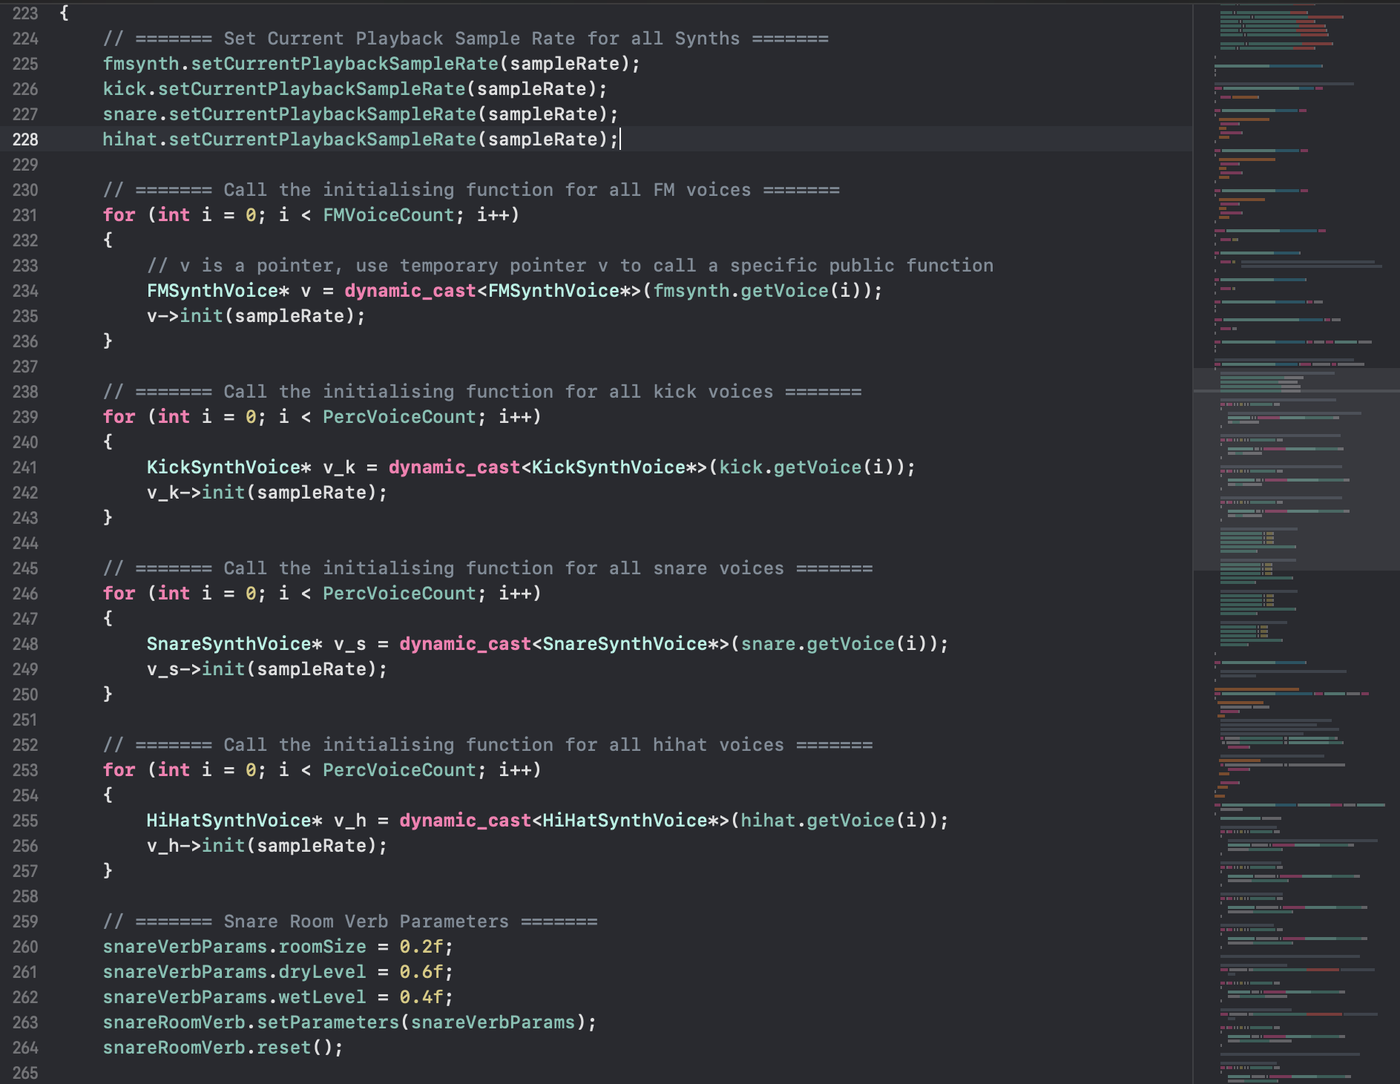Click v->init(sampleRate) on line 235
Screen dimensions: 1400x1084
pyautogui.click(x=256, y=316)
